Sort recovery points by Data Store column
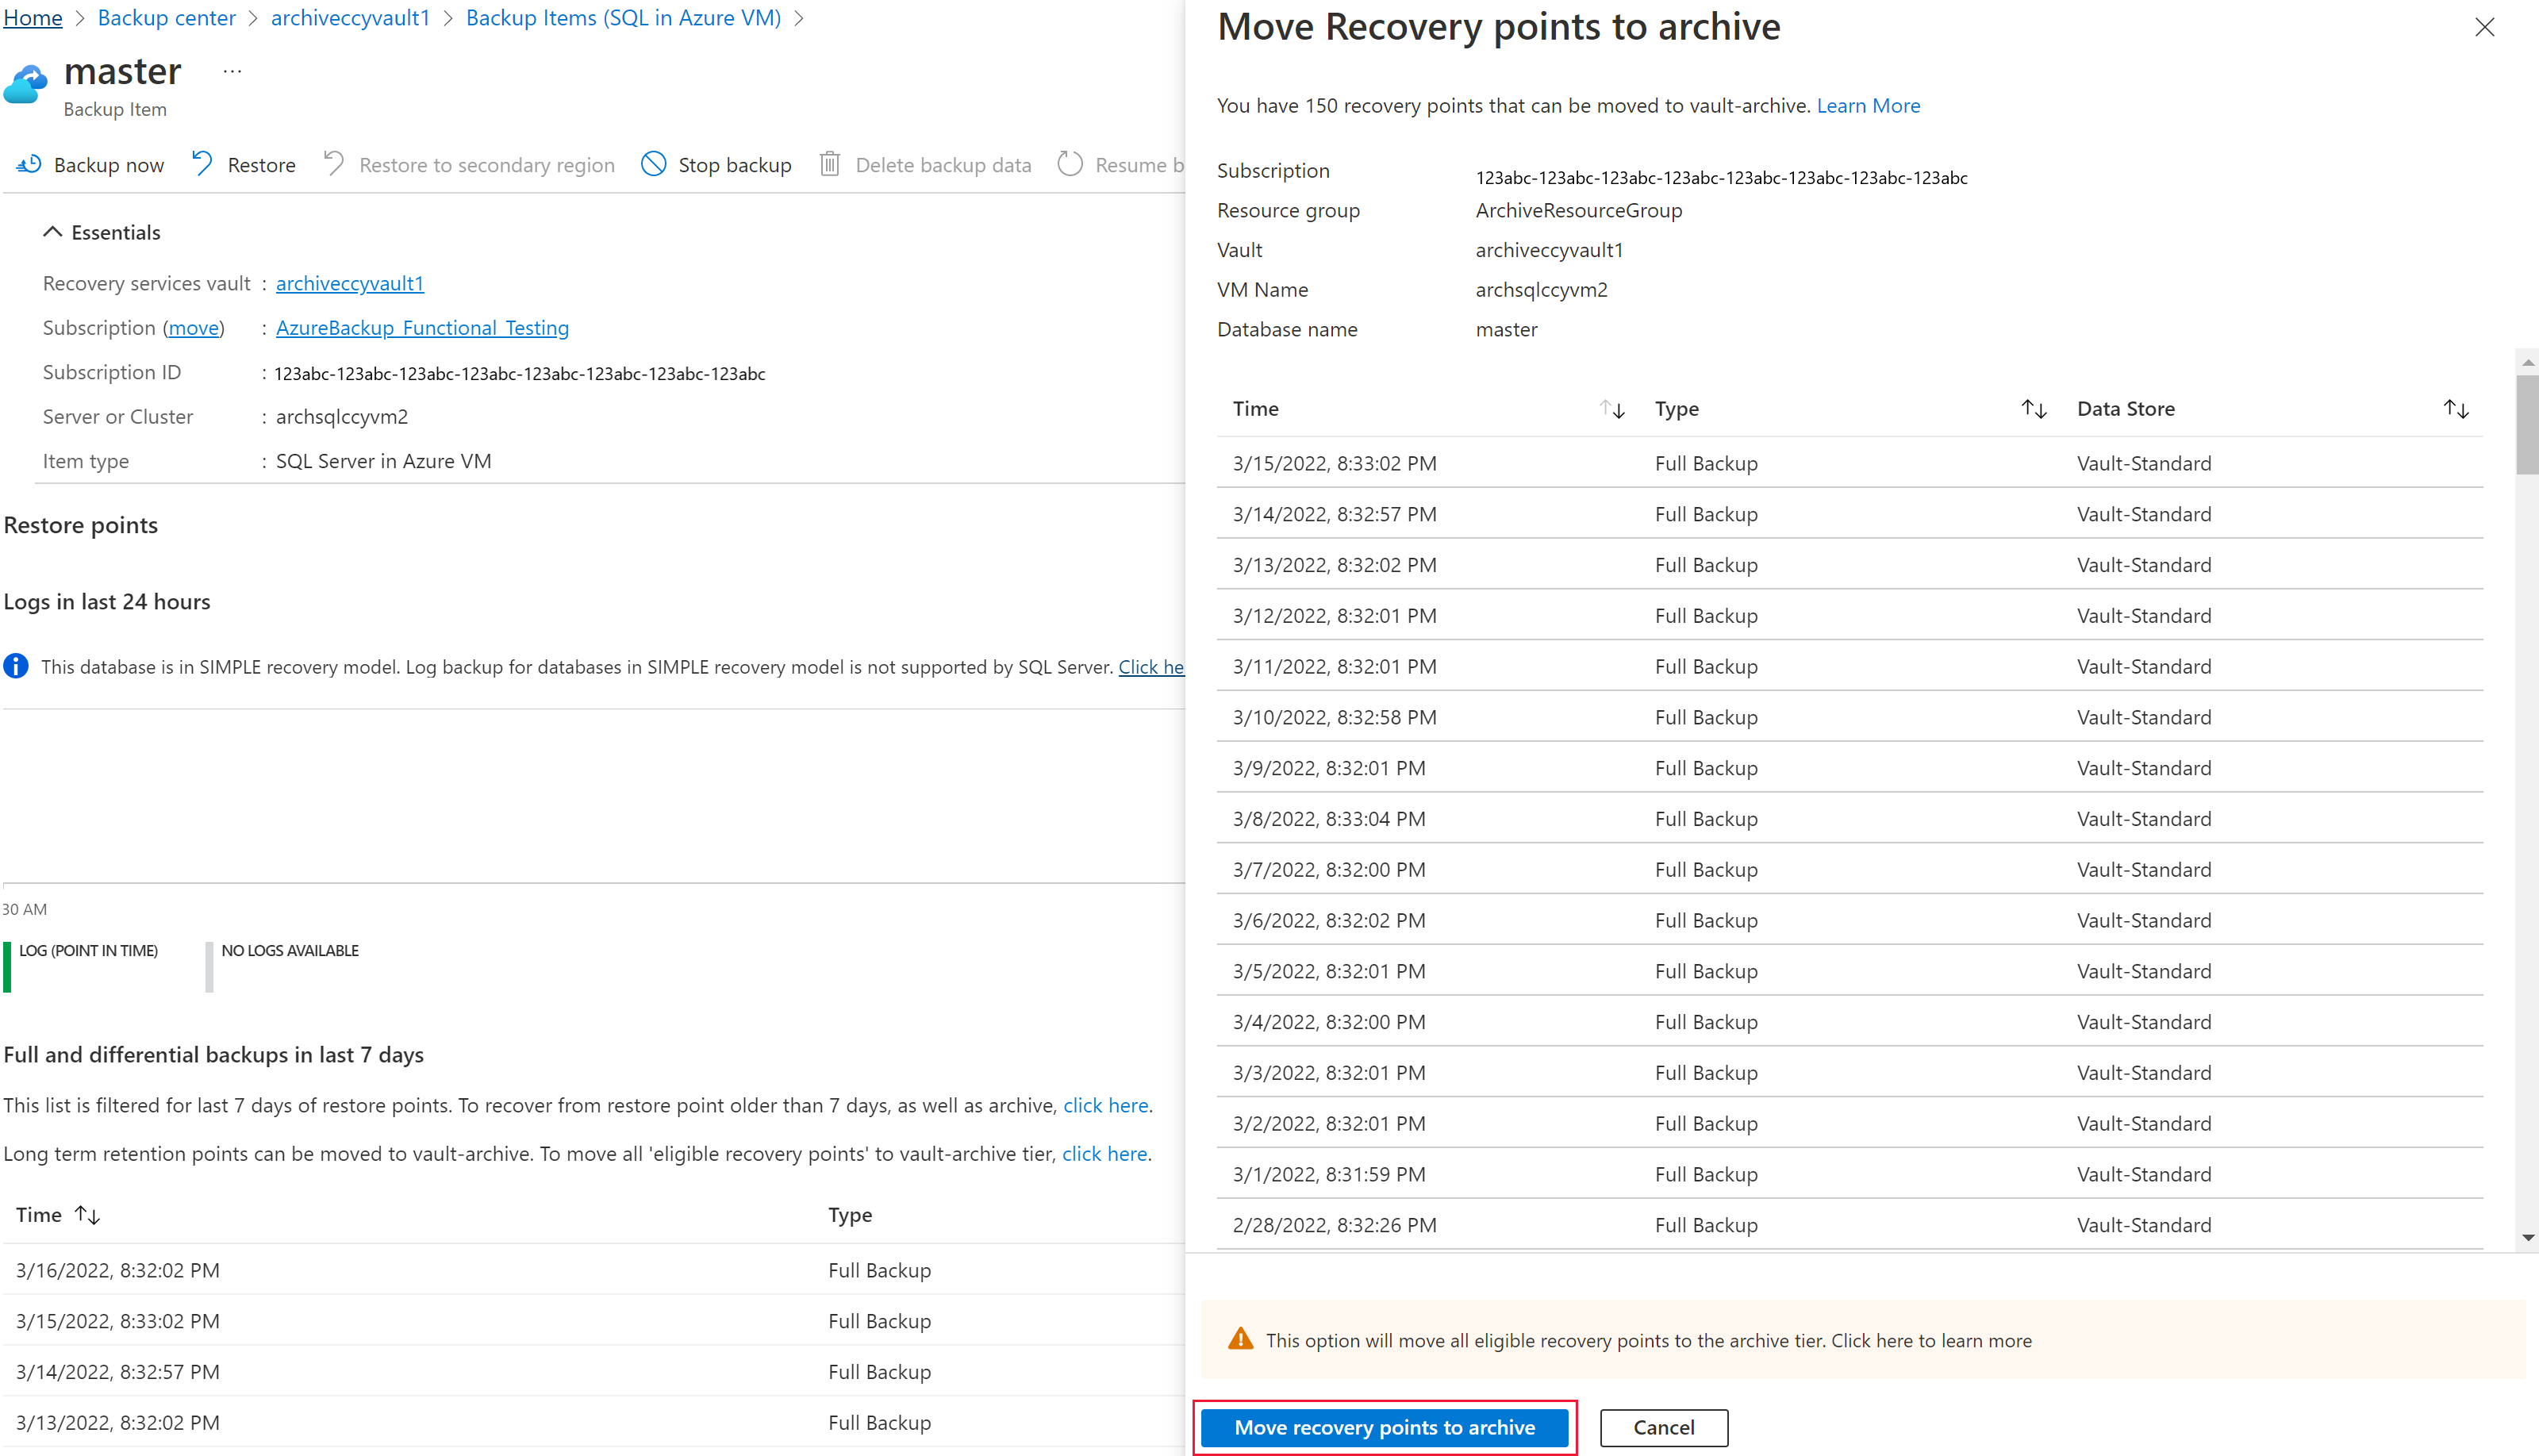The width and height of the screenshot is (2539, 1456). click(2456, 408)
